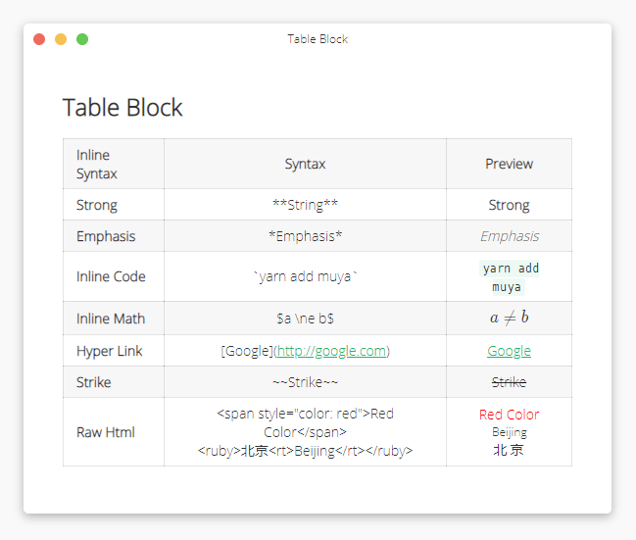Click the http://google.com URL in Syntax column
The width and height of the screenshot is (636, 540).
click(331, 351)
